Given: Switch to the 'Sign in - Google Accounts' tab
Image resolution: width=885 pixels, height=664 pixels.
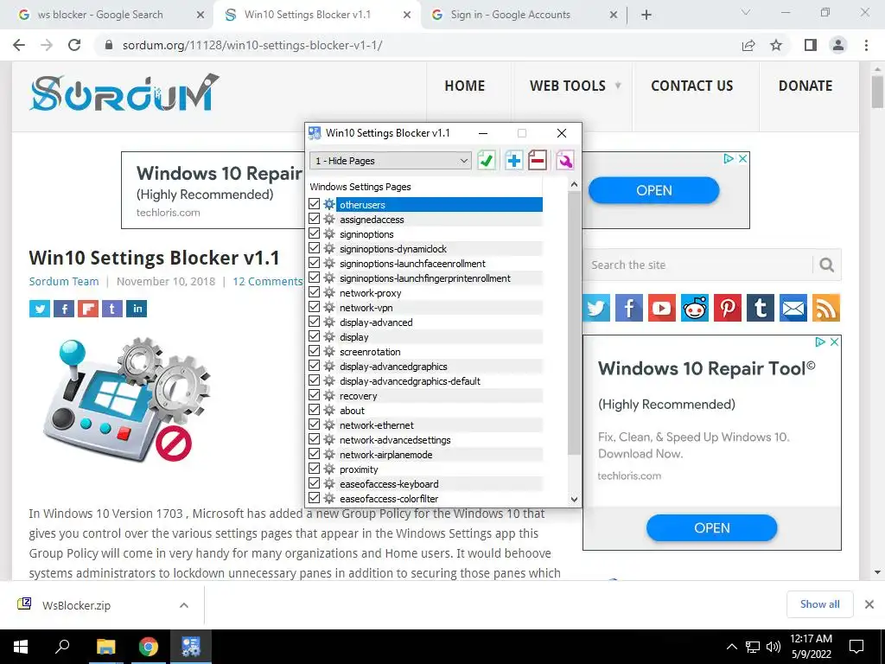Looking at the screenshot, I should [x=511, y=15].
